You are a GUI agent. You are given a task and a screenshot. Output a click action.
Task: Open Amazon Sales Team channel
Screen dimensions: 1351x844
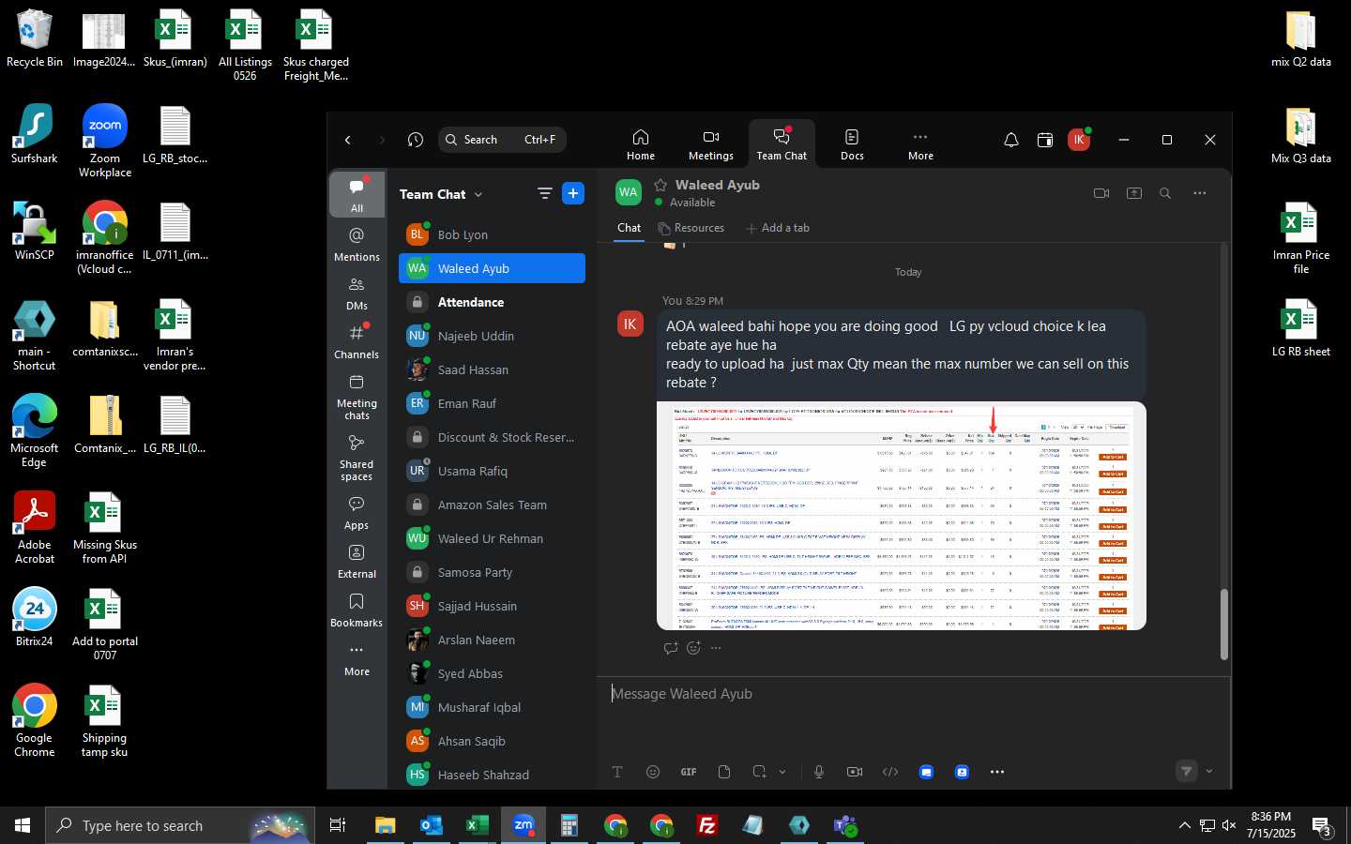point(492,505)
